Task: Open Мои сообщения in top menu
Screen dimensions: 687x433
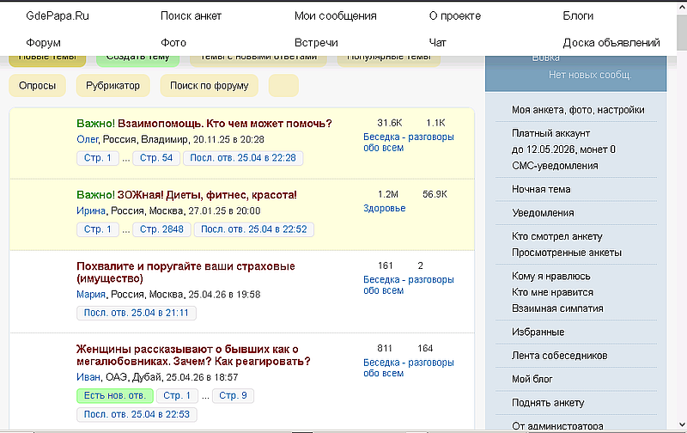Action: coord(335,15)
